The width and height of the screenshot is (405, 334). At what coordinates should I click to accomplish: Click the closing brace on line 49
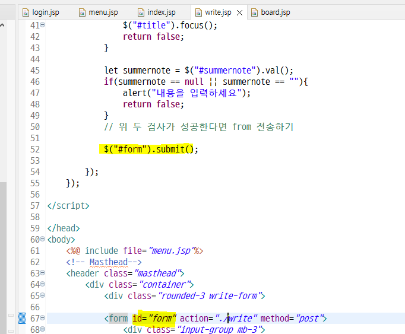point(106,115)
